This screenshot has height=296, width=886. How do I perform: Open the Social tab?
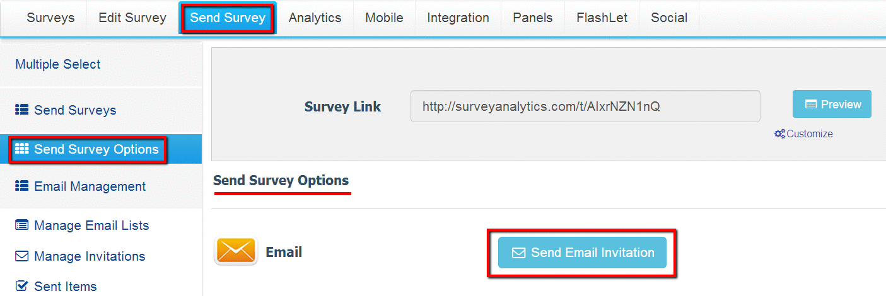tap(669, 18)
